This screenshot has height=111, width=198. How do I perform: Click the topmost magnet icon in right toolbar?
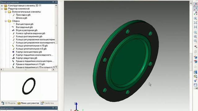pos(195,4)
